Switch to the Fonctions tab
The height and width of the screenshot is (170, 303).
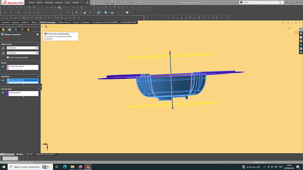coord(5,22)
